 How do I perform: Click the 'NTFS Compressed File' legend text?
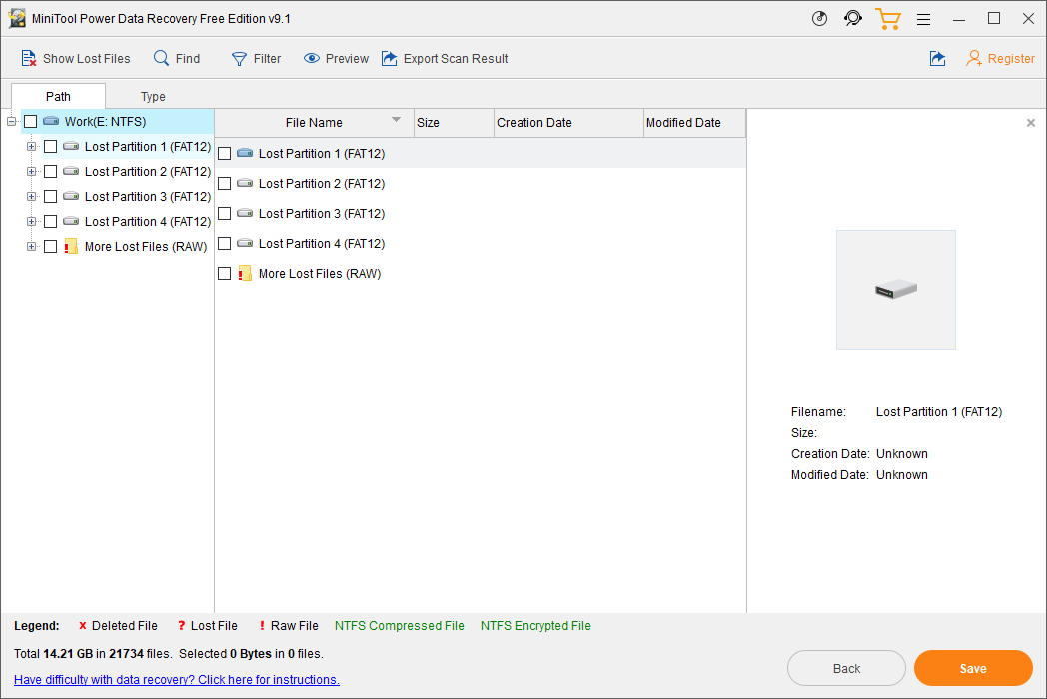point(400,625)
